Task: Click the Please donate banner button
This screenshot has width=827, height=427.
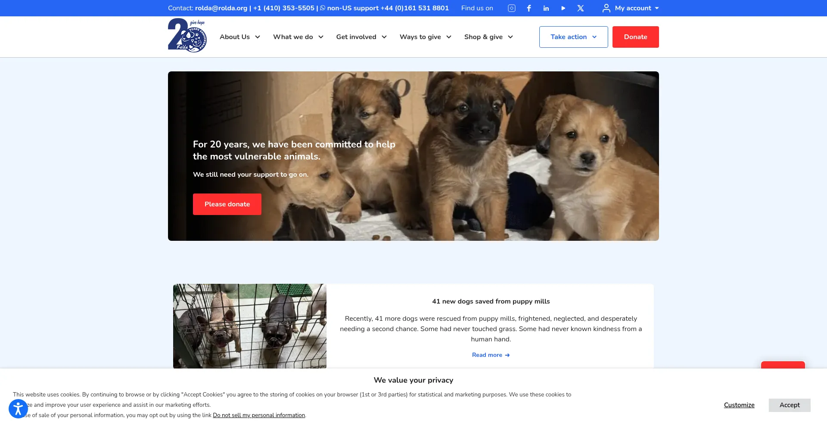Action: 227,204
